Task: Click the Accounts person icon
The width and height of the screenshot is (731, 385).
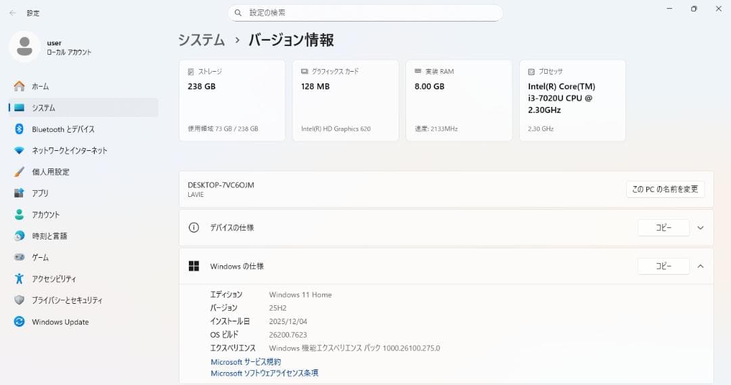Action: click(x=19, y=214)
